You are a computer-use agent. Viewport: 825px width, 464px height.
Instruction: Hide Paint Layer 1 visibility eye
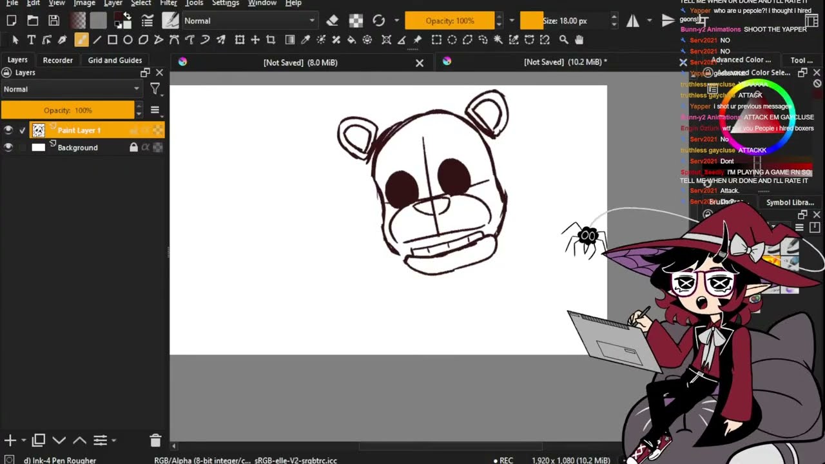point(8,130)
